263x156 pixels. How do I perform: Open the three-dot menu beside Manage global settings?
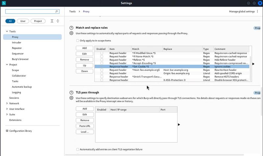pos(257,12)
